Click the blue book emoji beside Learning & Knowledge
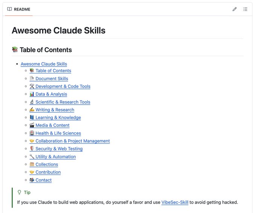Screen dimensions: 256x213 tap(32, 117)
